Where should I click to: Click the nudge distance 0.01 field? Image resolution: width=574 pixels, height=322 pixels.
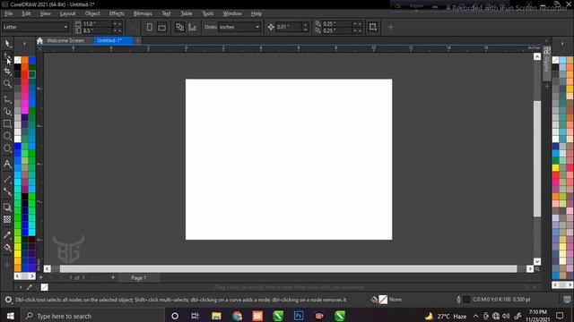pos(289,27)
